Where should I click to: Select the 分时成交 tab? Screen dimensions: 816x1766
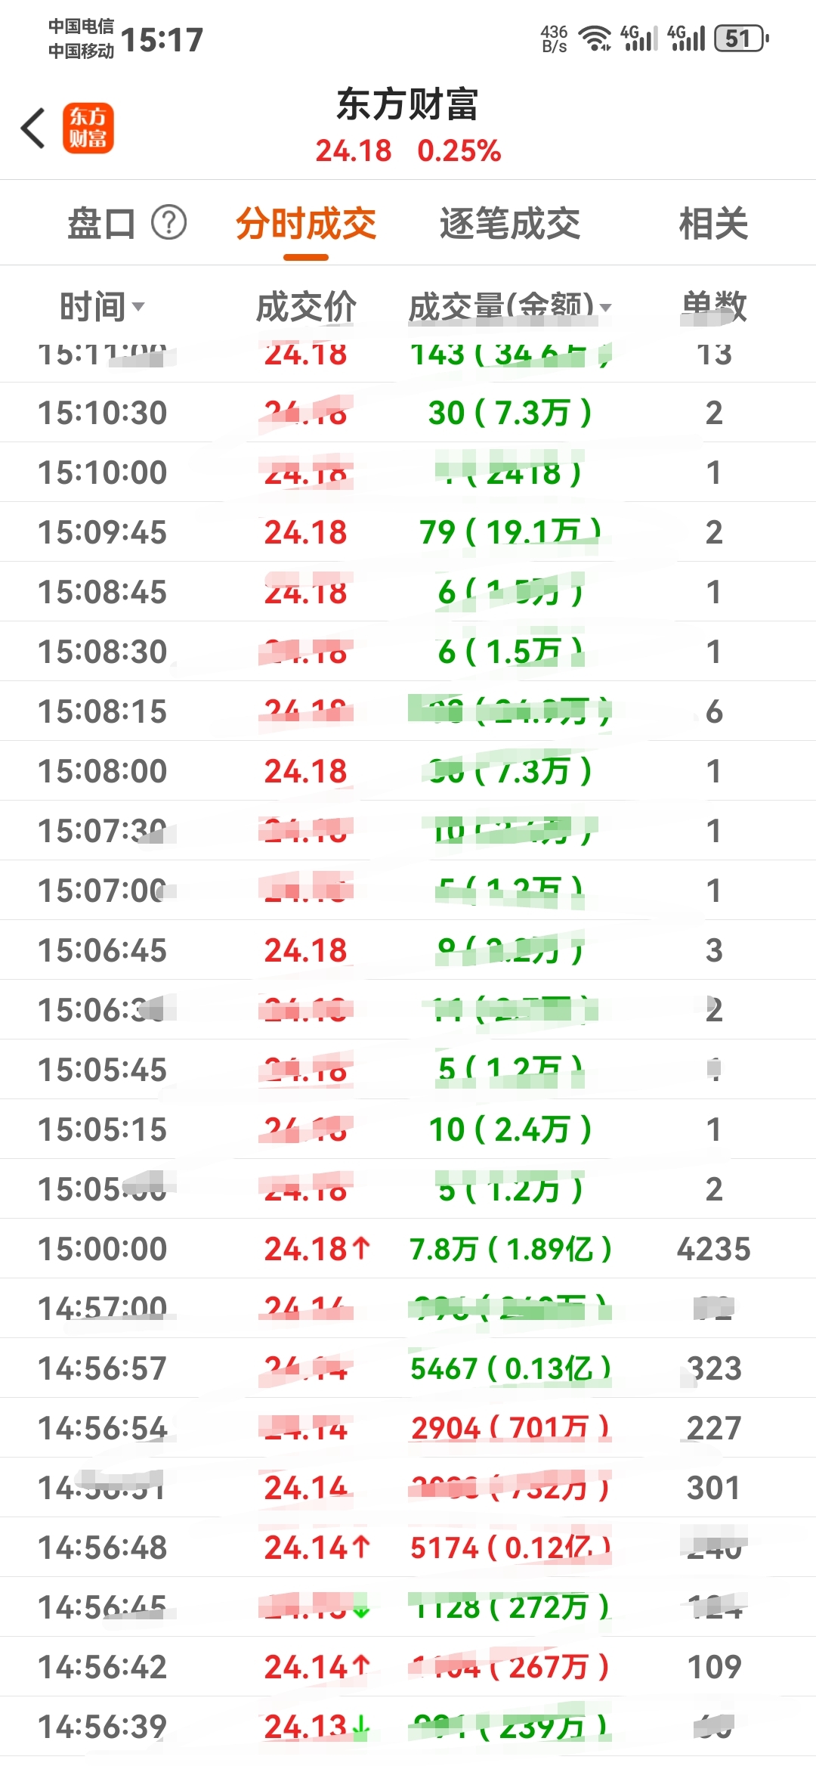click(x=306, y=223)
